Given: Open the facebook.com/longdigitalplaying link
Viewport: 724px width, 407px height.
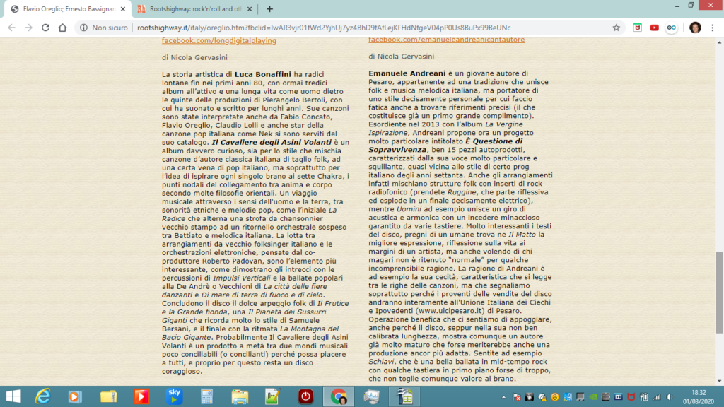Looking at the screenshot, I should (219, 40).
